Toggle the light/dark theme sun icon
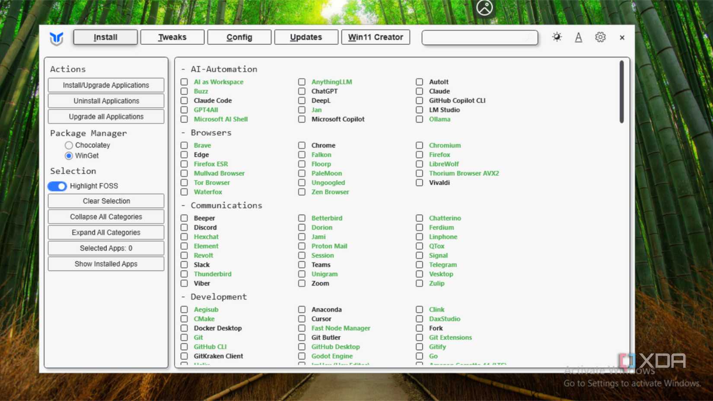This screenshot has height=401, width=713. click(x=557, y=37)
